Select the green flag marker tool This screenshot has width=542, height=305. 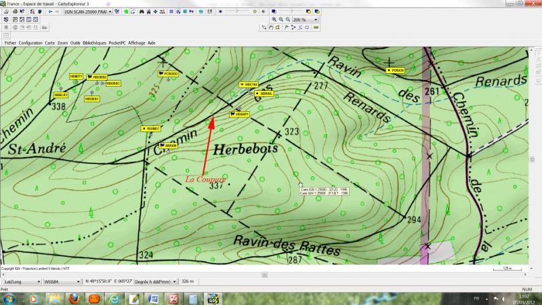pos(287,27)
